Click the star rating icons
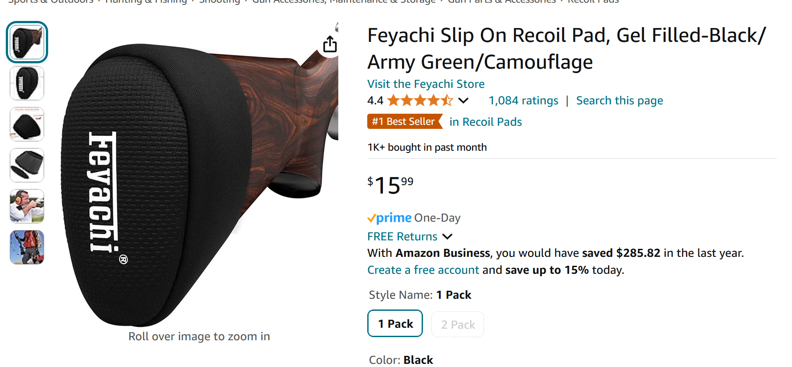This screenshot has width=792, height=367. pos(420,101)
